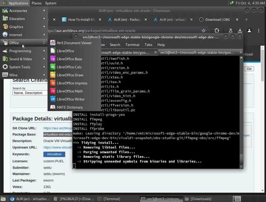Click the Chromium labs flask icon
The image size is (266, 202).
coord(231,31)
